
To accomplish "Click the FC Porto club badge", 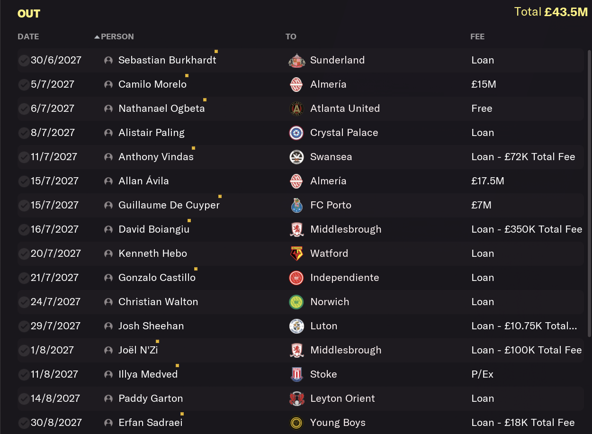I will [296, 205].
